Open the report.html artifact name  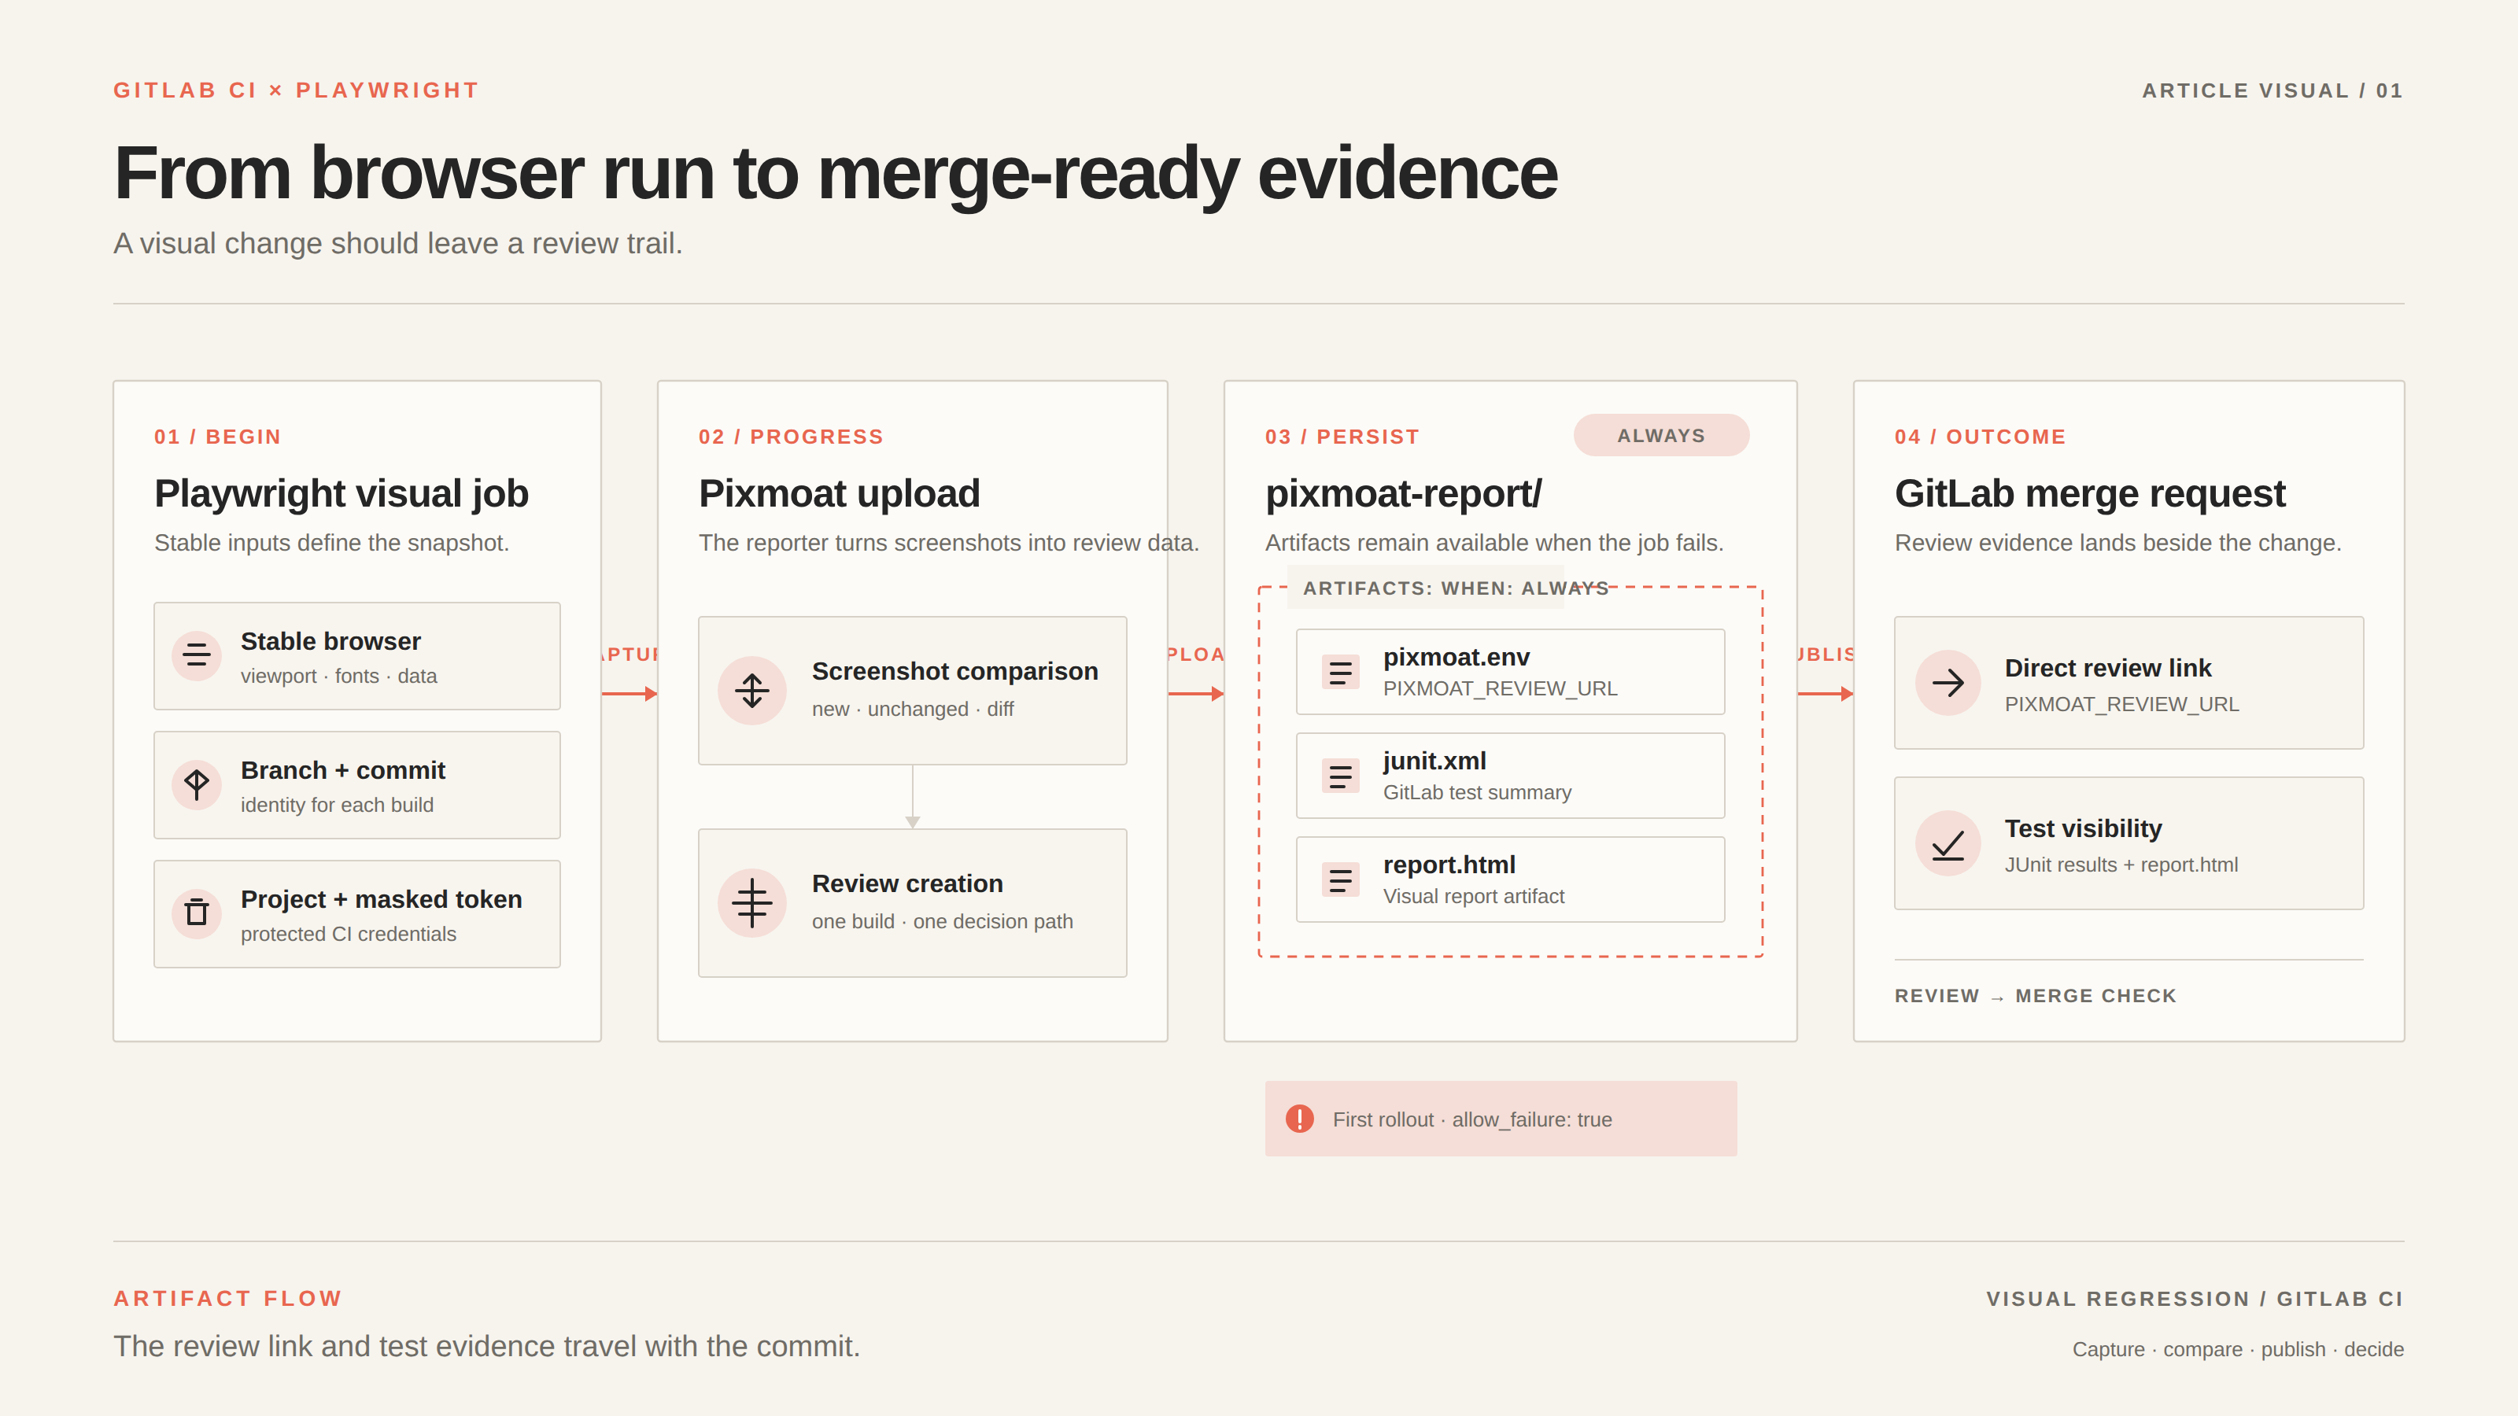click(1449, 864)
